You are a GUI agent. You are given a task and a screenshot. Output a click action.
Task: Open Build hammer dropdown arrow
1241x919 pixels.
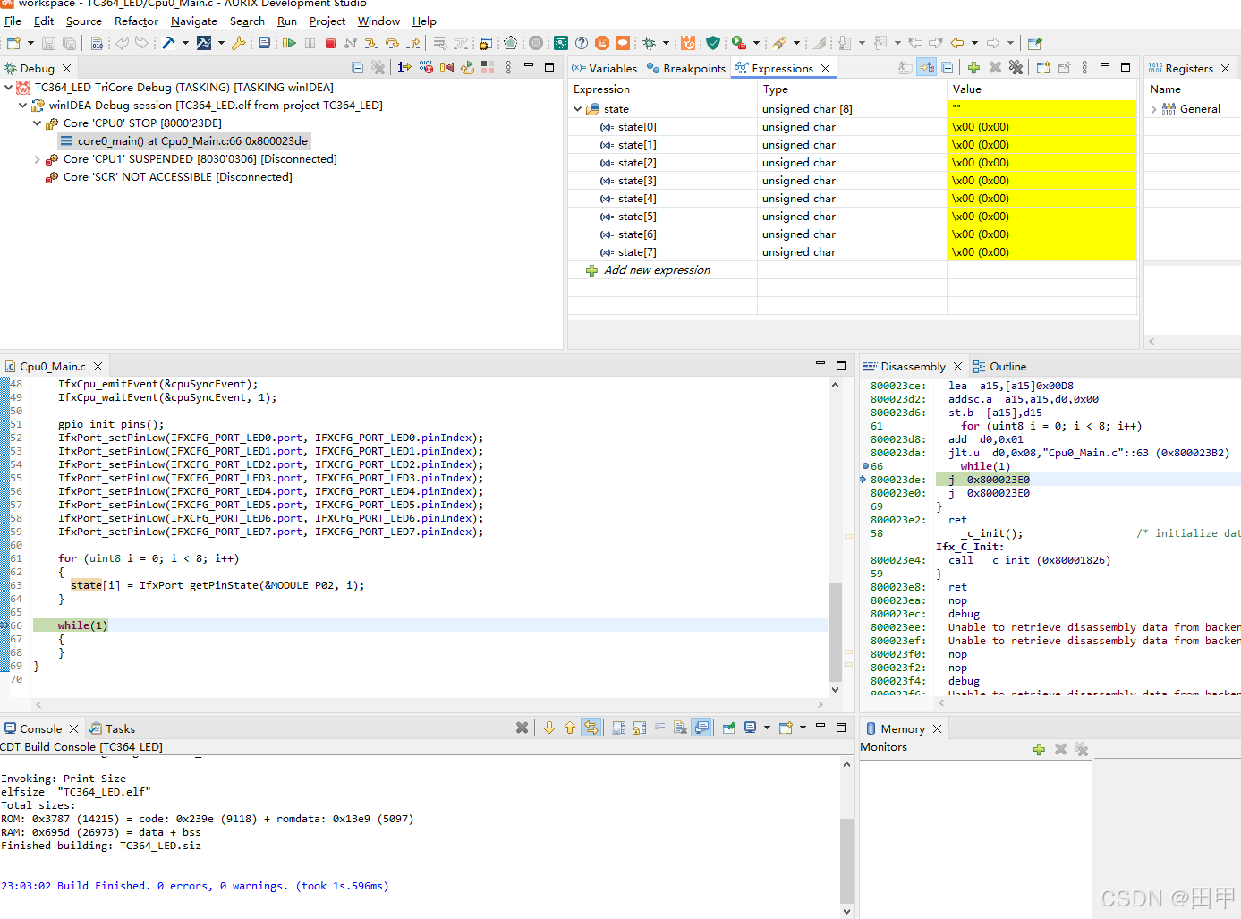coord(185,43)
